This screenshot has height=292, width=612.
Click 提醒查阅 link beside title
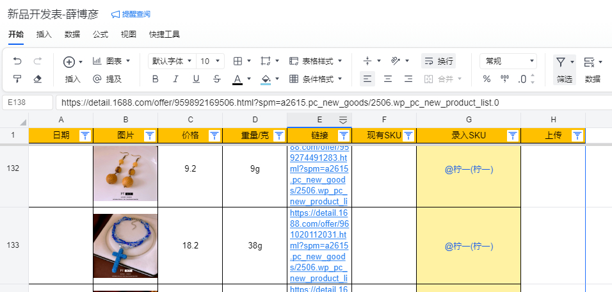(x=131, y=14)
